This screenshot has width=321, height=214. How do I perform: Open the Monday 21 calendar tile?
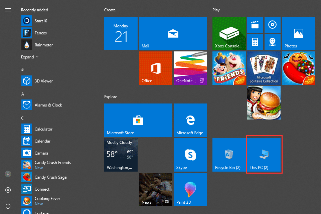click(121, 33)
